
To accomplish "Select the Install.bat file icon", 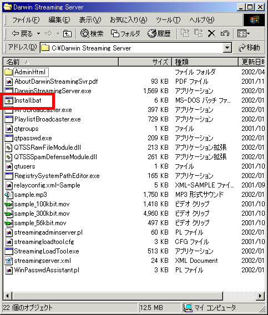I will [x=8, y=100].
